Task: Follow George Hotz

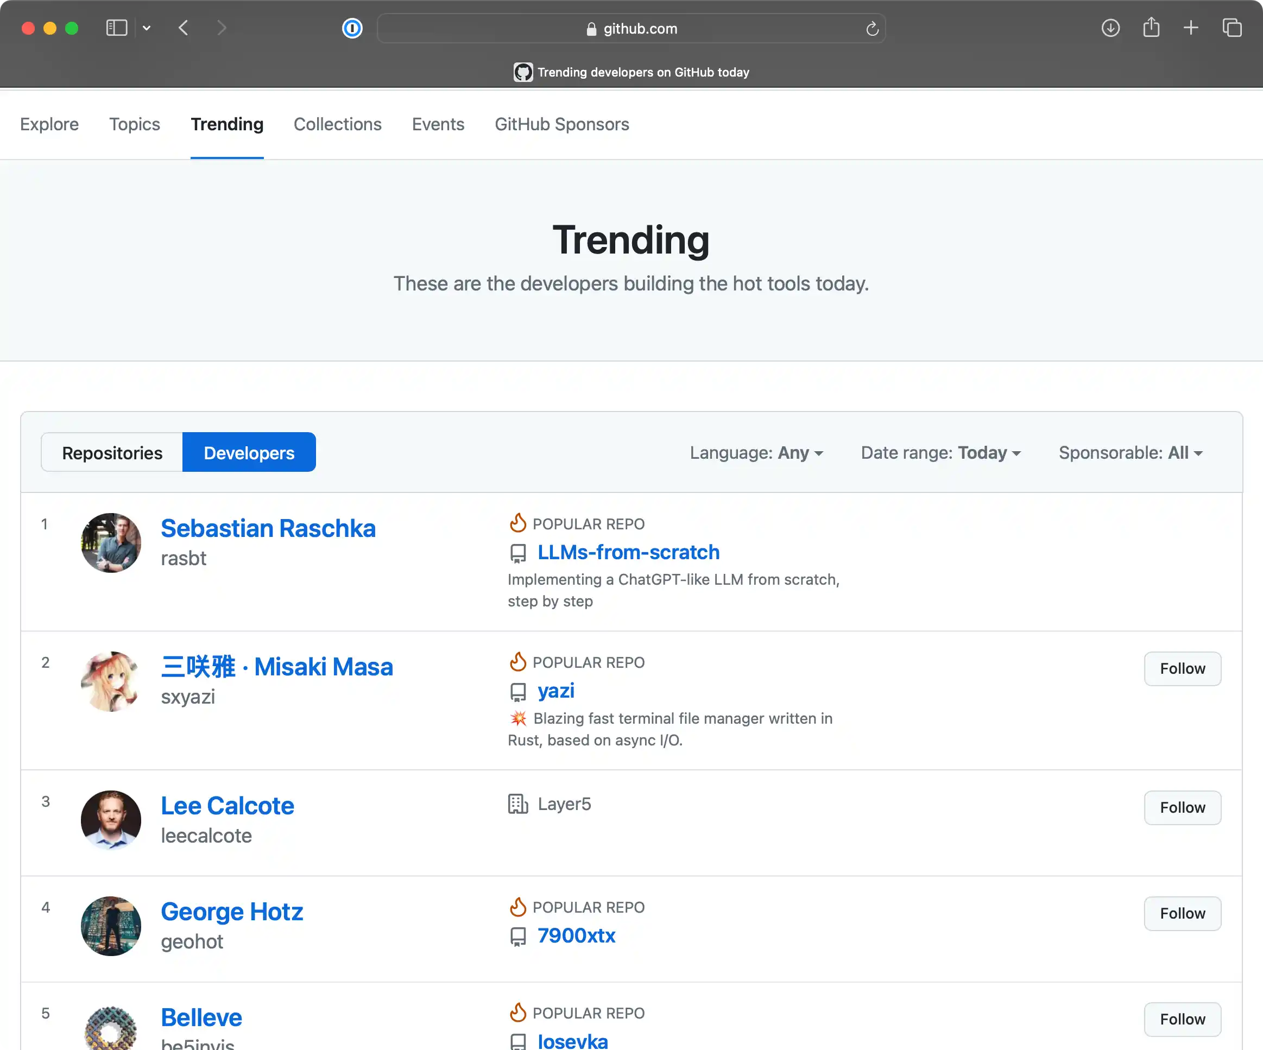Action: 1183,913
